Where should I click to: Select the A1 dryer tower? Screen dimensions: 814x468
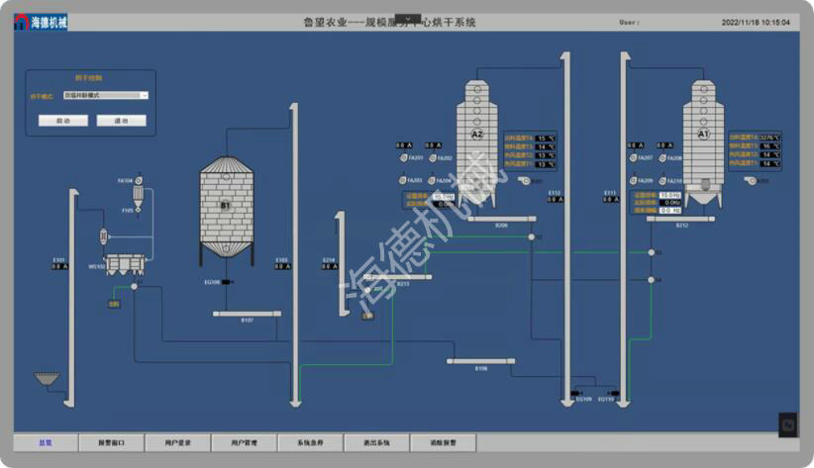[704, 143]
